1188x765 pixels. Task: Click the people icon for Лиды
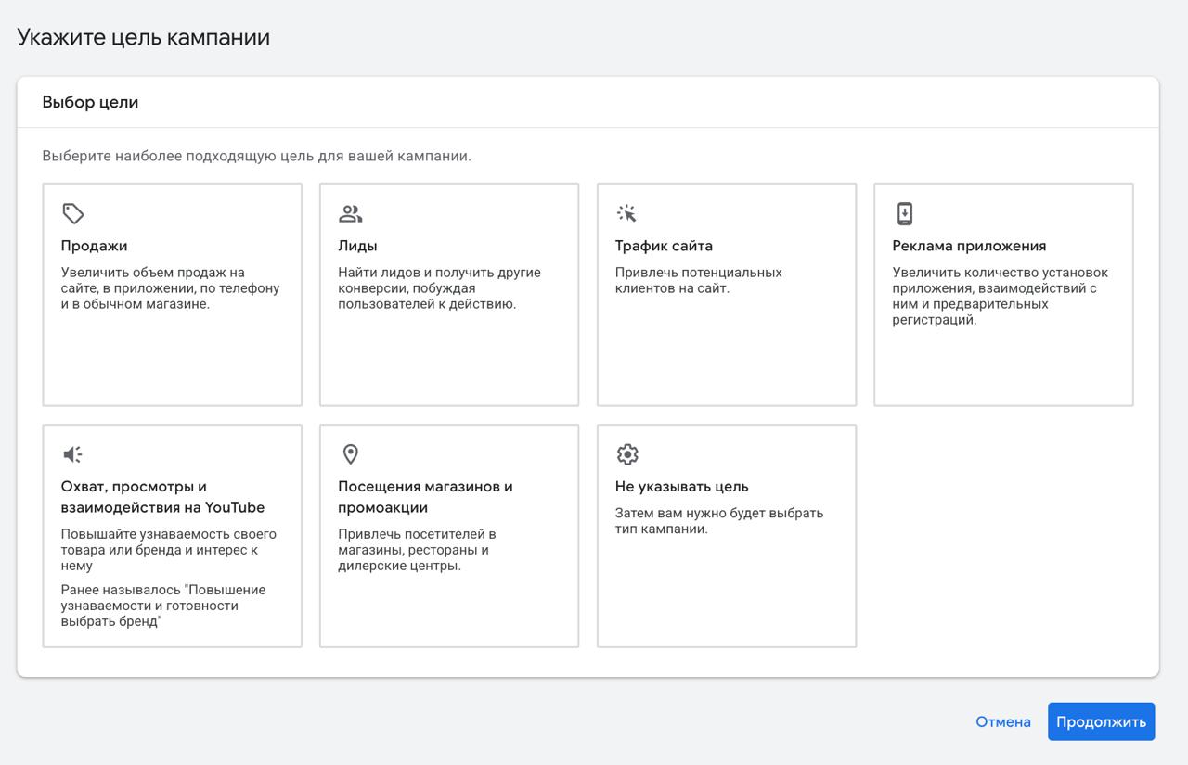click(350, 214)
